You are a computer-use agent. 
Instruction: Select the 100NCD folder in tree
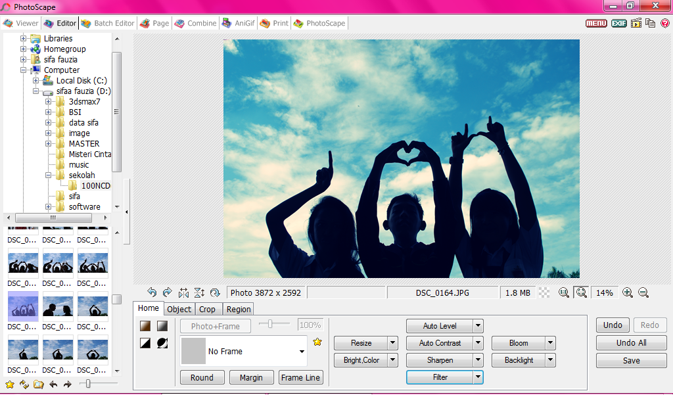[x=95, y=185]
